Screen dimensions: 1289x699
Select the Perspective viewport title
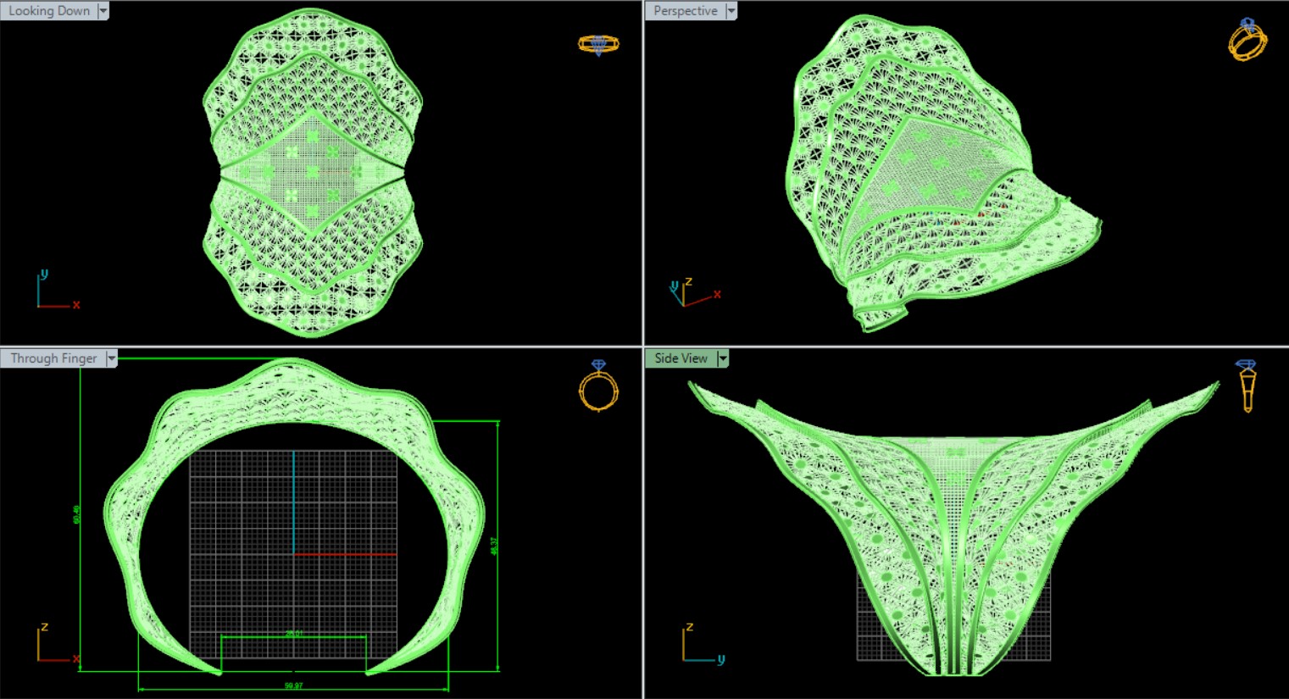click(685, 11)
